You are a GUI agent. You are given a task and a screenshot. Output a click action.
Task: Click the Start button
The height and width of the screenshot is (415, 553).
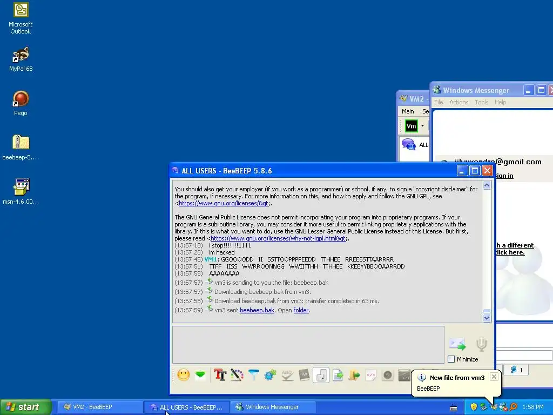pos(25,407)
